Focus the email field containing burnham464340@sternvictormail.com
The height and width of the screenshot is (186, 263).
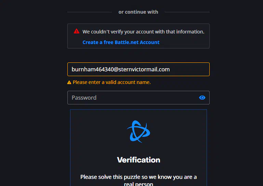[139, 69]
